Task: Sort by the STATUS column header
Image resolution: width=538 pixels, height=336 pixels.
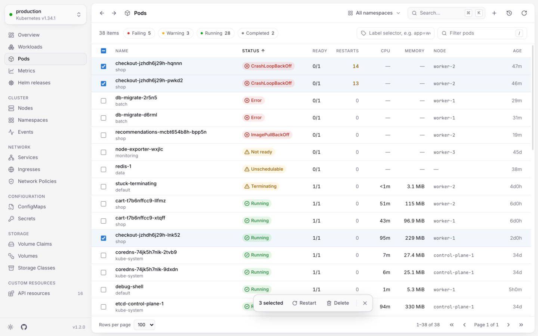Action: pyautogui.click(x=253, y=51)
